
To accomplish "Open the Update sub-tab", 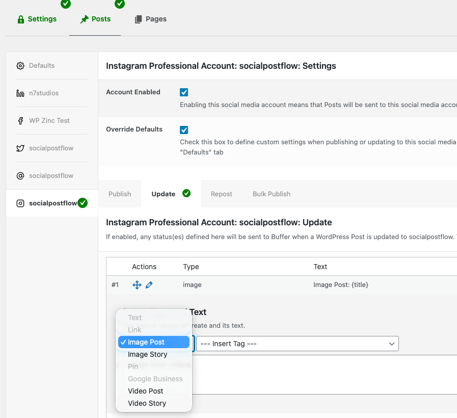I will pyautogui.click(x=171, y=194).
